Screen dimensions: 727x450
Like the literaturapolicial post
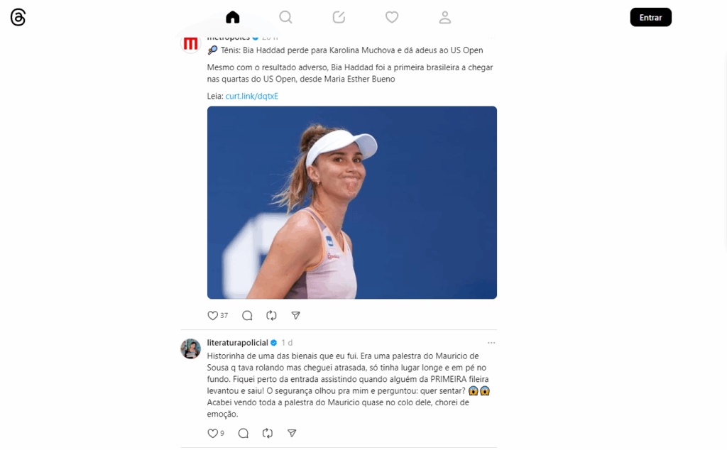click(x=212, y=433)
